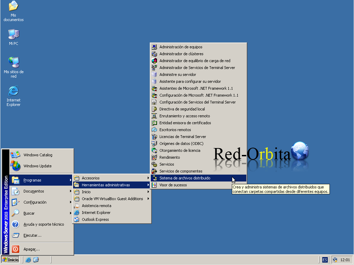Click the Inicio start button
This screenshot has height=265, width=354.
pyautogui.click(x=10, y=260)
